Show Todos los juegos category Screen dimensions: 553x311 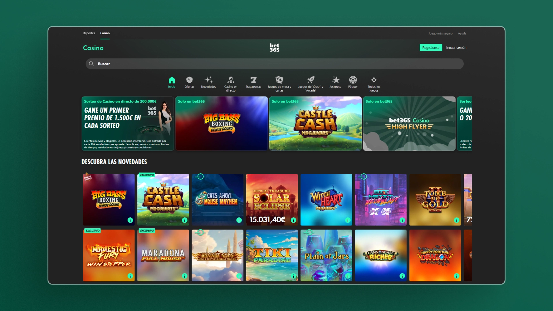click(374, 84)
